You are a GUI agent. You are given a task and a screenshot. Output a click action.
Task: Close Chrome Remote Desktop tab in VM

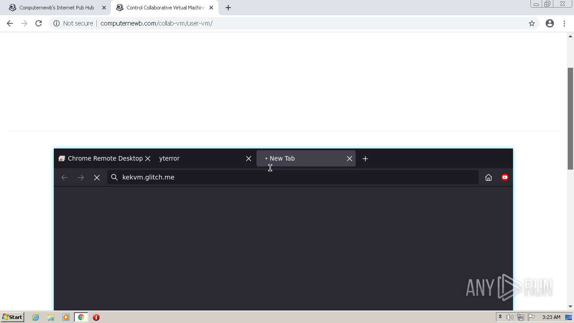pyautogui.click(x=148, y=158)
